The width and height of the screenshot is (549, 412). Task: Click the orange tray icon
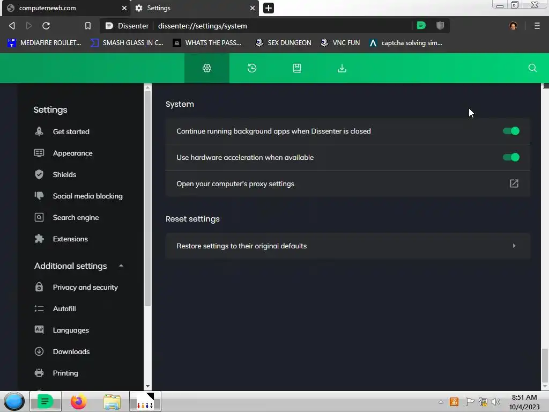pos(454,402)
